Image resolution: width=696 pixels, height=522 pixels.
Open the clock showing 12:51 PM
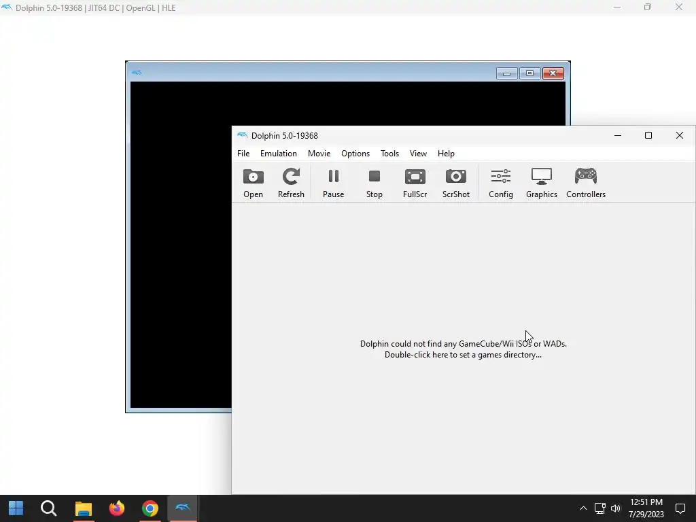pyautogui.click(x=646, y=508)
